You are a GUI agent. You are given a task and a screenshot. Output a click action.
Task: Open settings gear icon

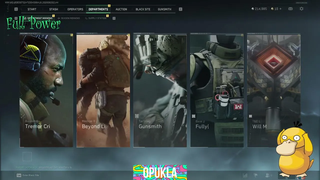pos(301,9)
